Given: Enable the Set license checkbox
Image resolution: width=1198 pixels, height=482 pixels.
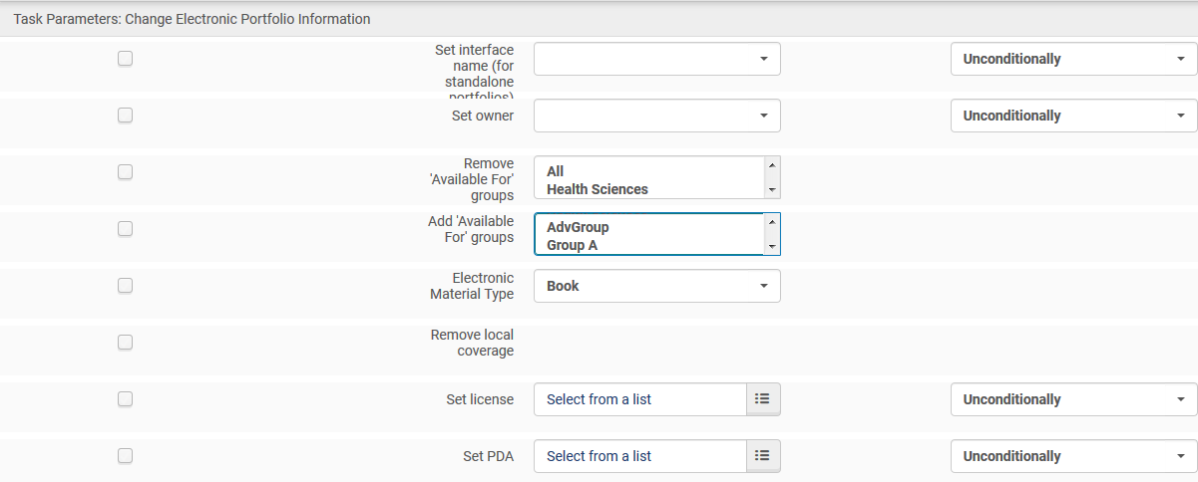Looking at the screenshot, I should (125, 399).
